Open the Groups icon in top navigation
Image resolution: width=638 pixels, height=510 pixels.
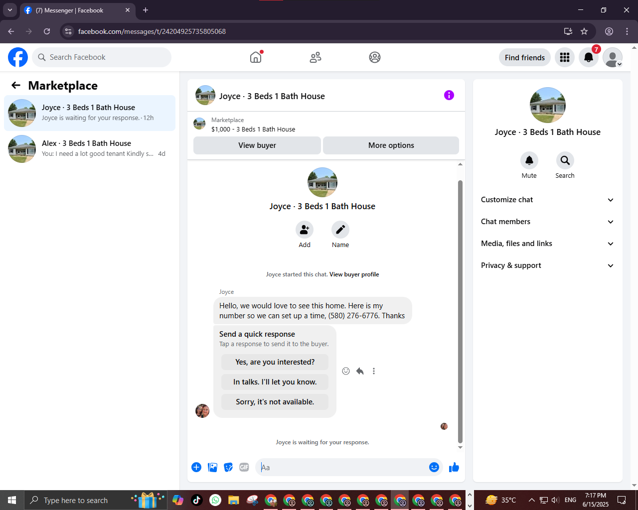[375, 57]
